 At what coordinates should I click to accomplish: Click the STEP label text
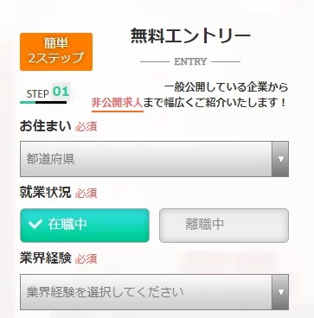pos(38,94)
